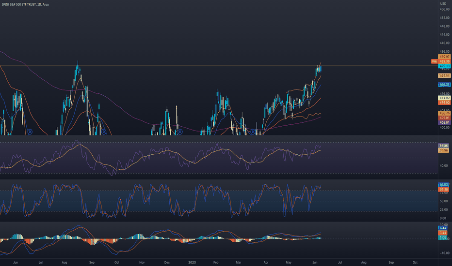452x266 pixels.
Task: Click the 25.00 stochastic scale value
Action: pos(444,209)
